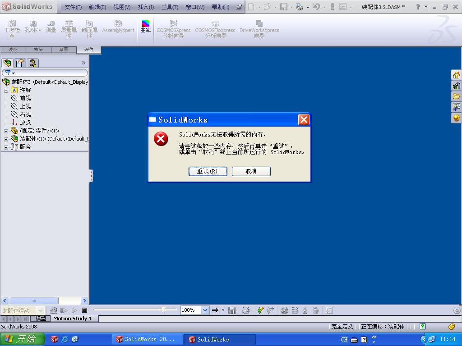Close the SolidWorks error dialog
462x346 pixels.
coord(304,120)
